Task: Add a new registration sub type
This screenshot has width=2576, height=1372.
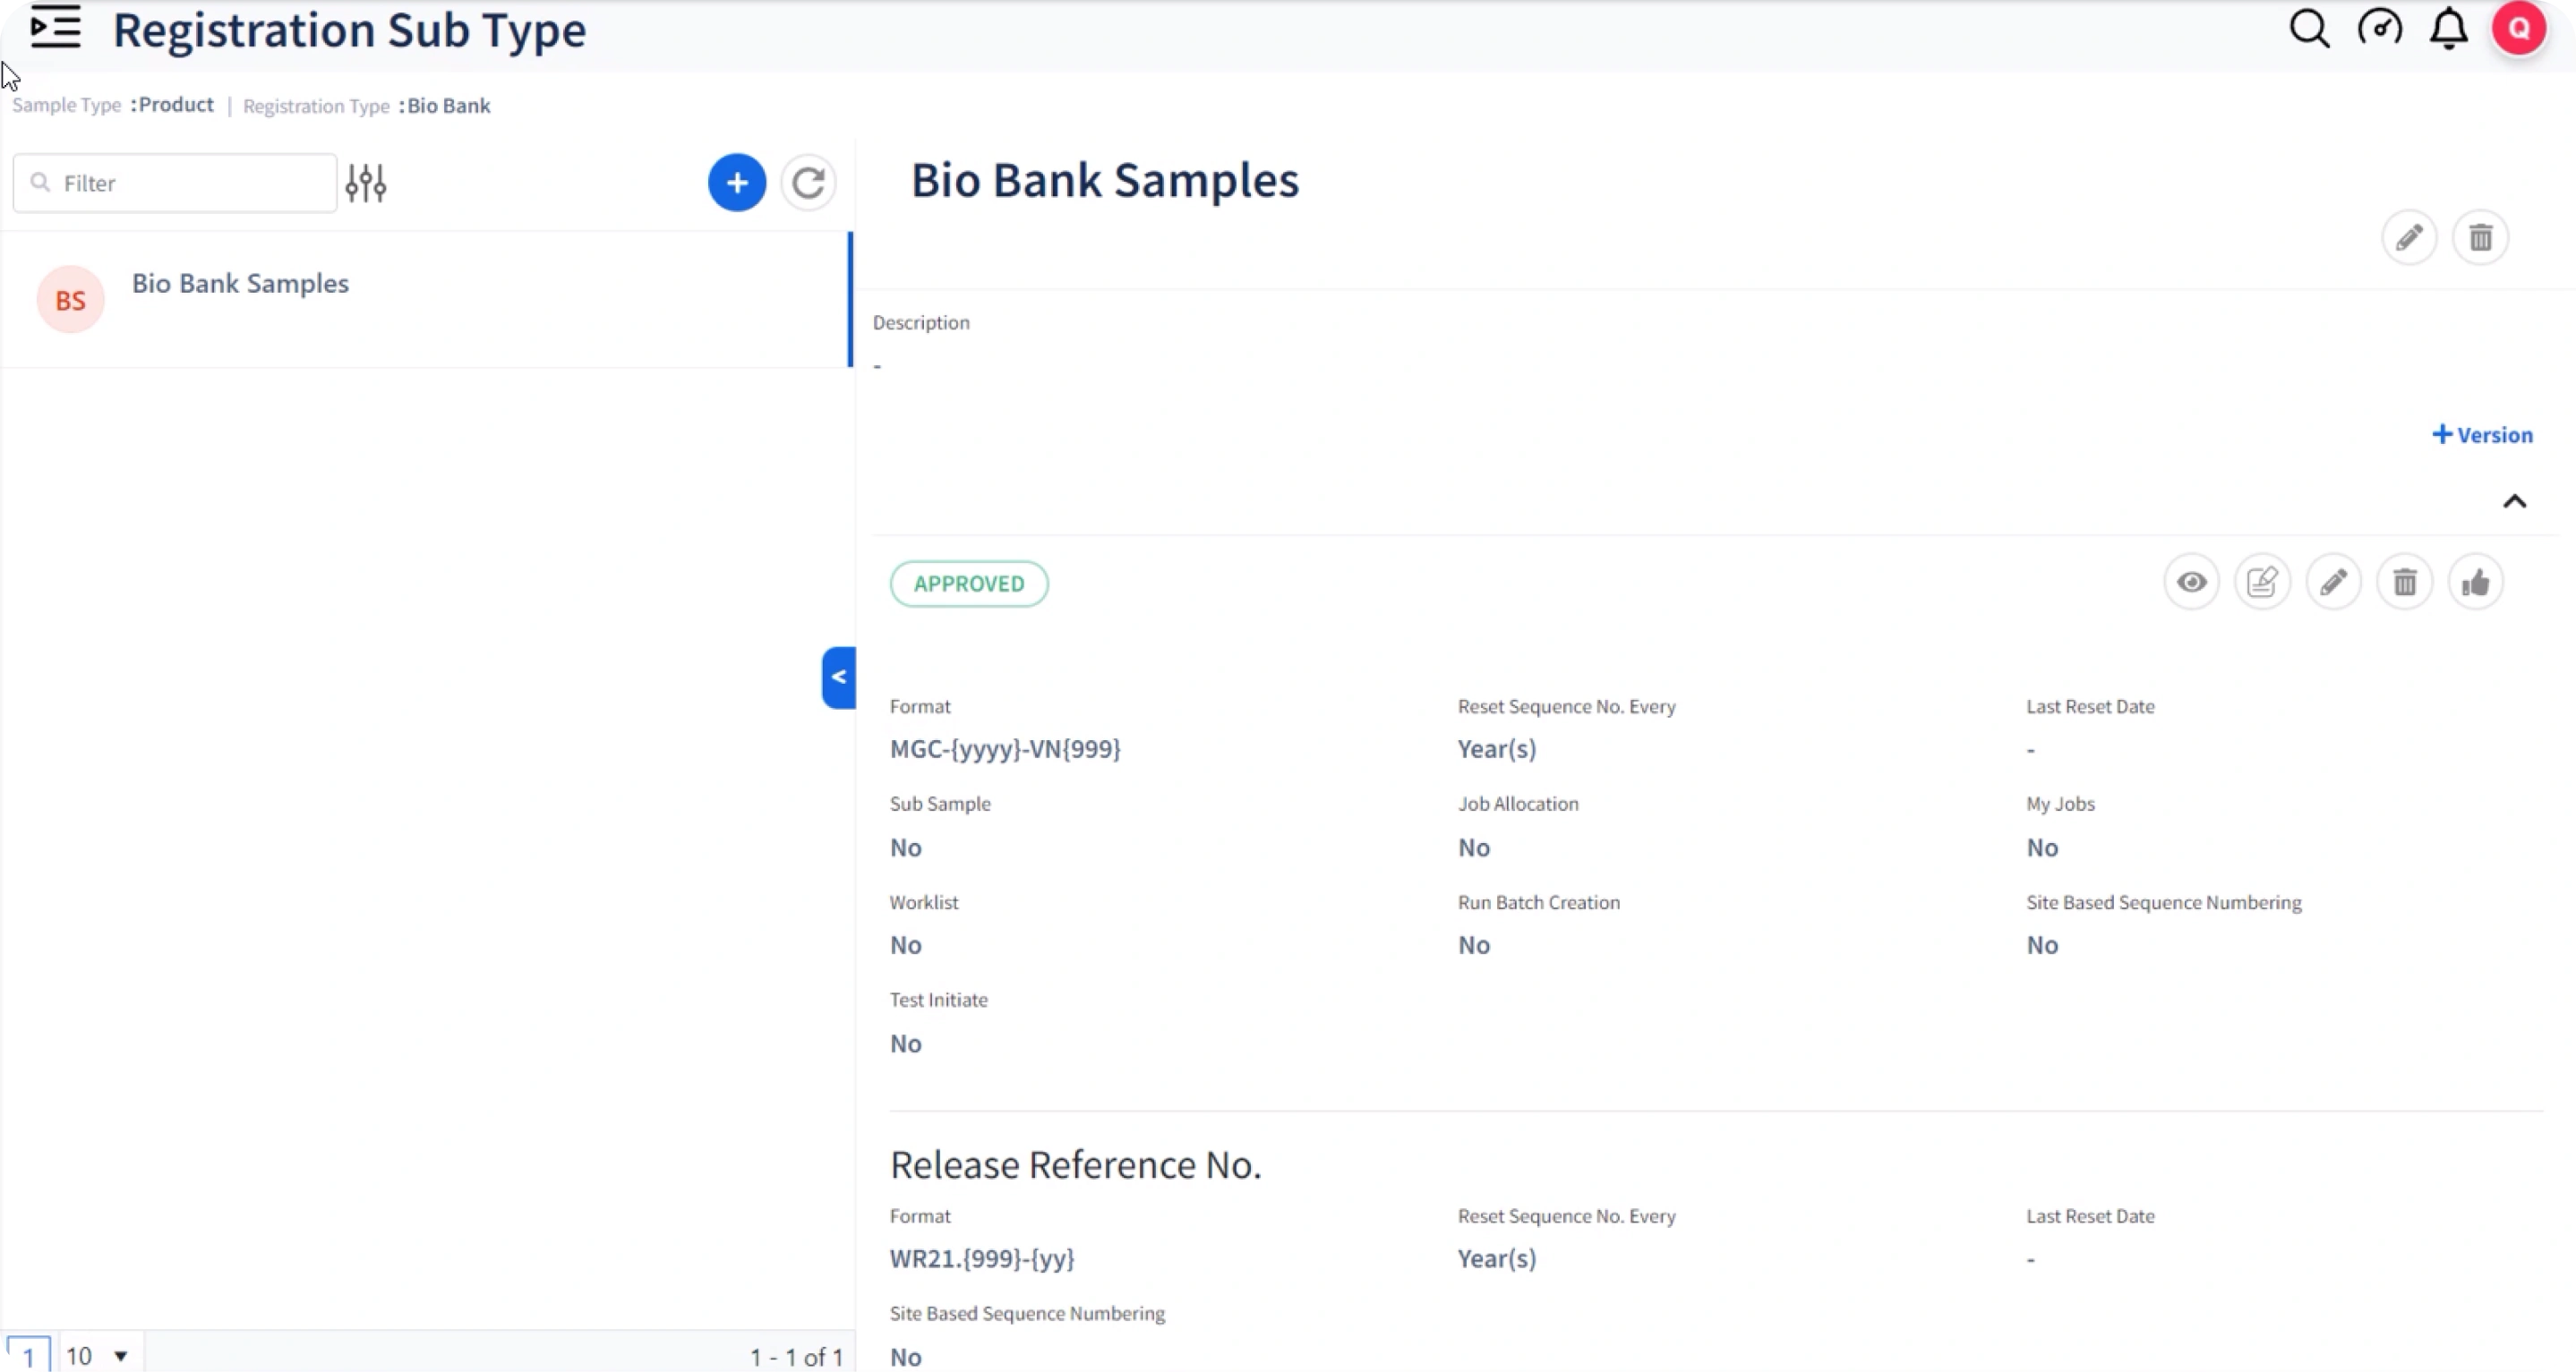Action: point(737,183)
